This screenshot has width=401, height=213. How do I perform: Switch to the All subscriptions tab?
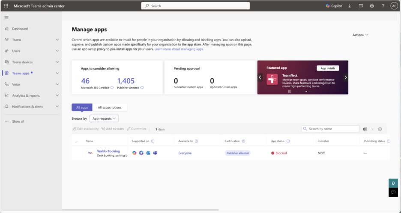[110, 107]
